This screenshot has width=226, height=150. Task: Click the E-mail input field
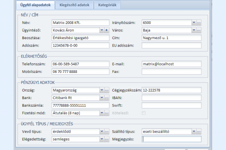171,64
